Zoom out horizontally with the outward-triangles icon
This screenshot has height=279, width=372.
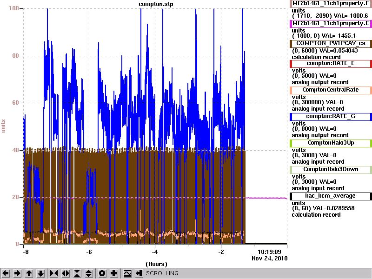pos(66,273)
